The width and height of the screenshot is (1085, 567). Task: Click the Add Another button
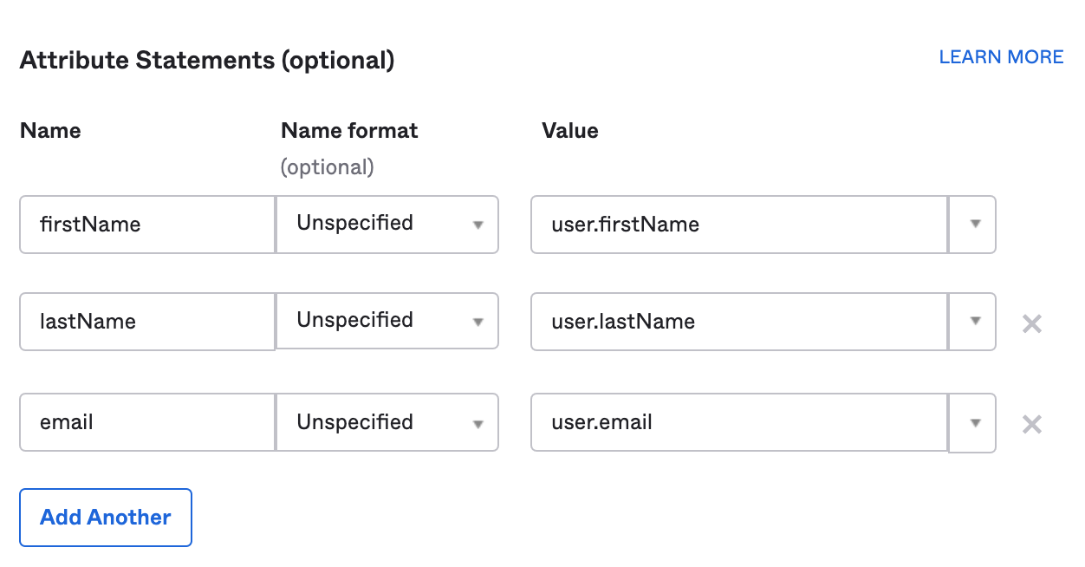tap(106, 518)
